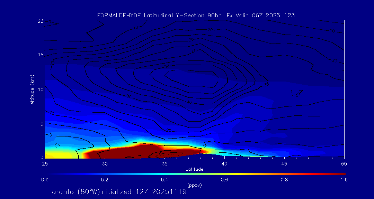Click the 0.0 label on the colorbar
Screen dimensions: 374x199
tap(45, 180)
